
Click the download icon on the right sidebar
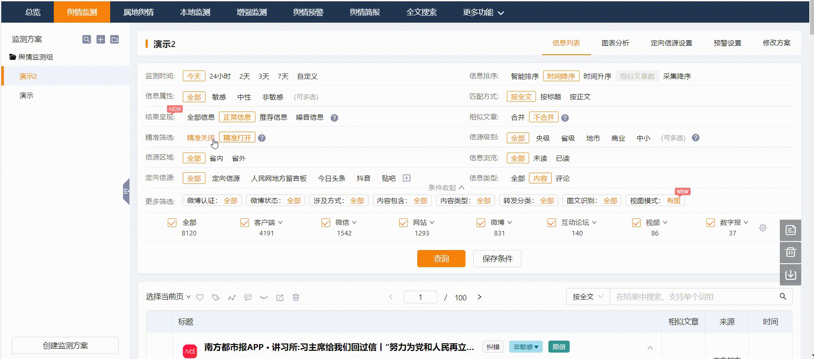coord(791,274)
